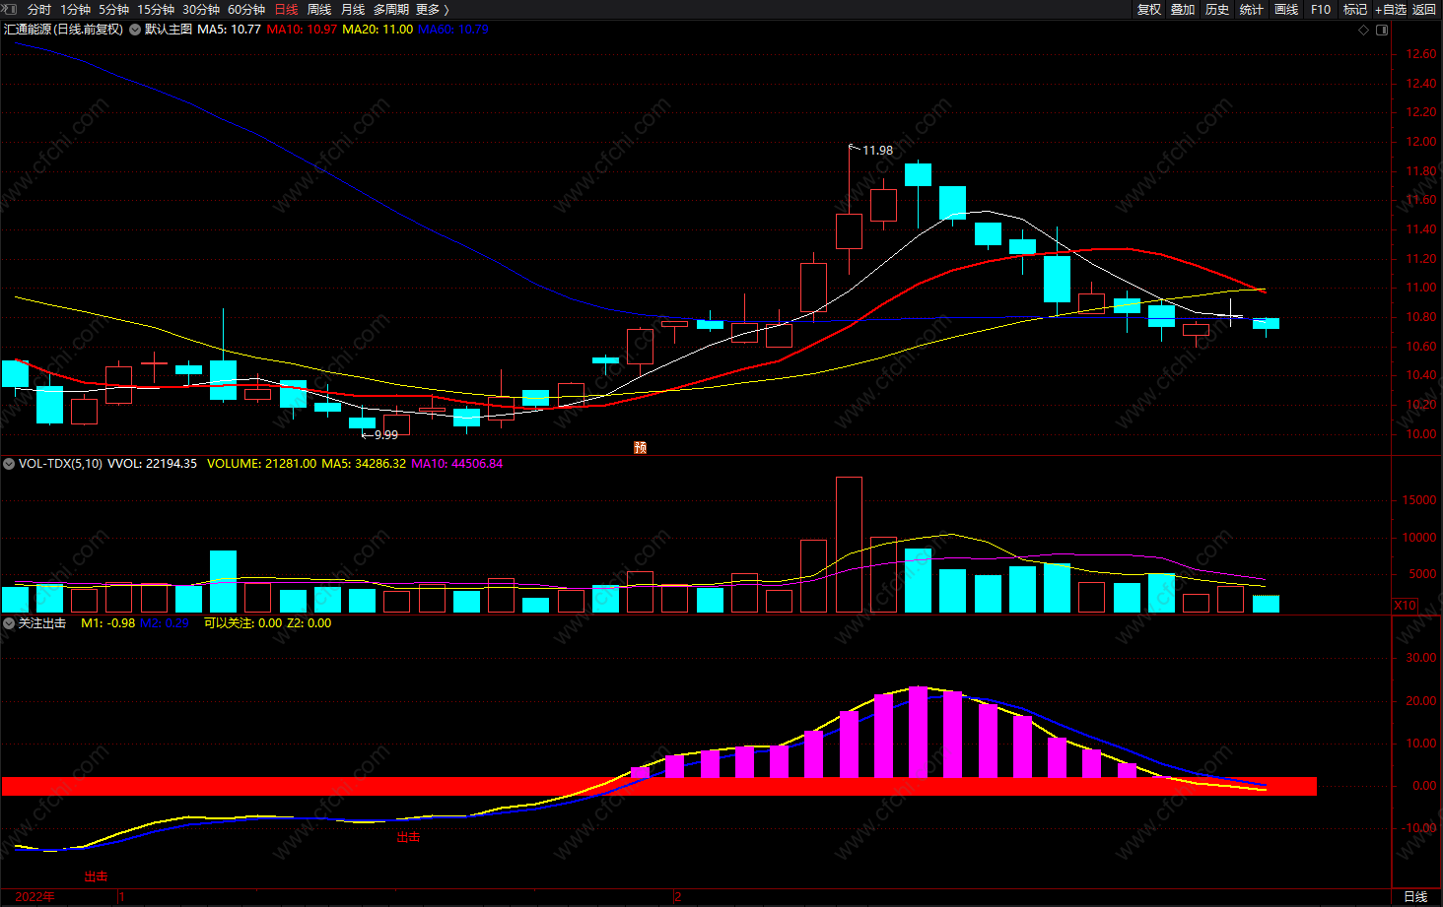
Task: Expand the VOL-TDX indicator dropdown arrow
Action: pos(9,463)
